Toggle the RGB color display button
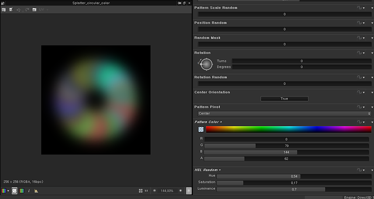The image size is (374, 199). coord(21,190)
